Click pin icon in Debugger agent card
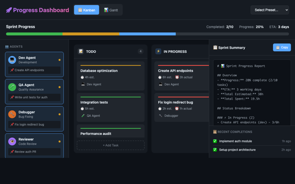 pyautogui.click(x=12, y=125)
